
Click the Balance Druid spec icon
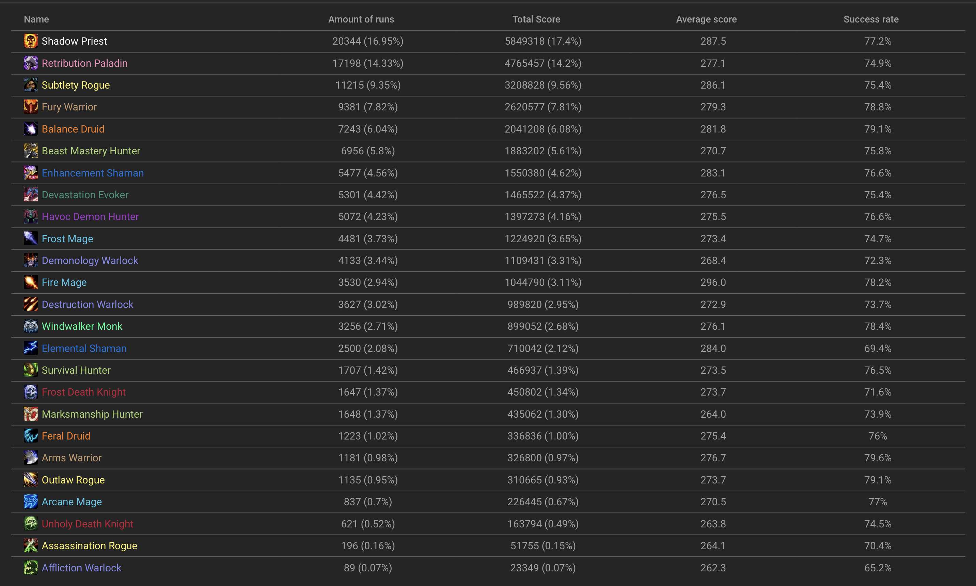coord(30,129)
